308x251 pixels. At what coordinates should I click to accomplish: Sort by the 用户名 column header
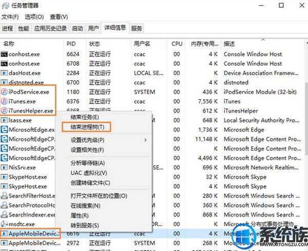[149, 44]
